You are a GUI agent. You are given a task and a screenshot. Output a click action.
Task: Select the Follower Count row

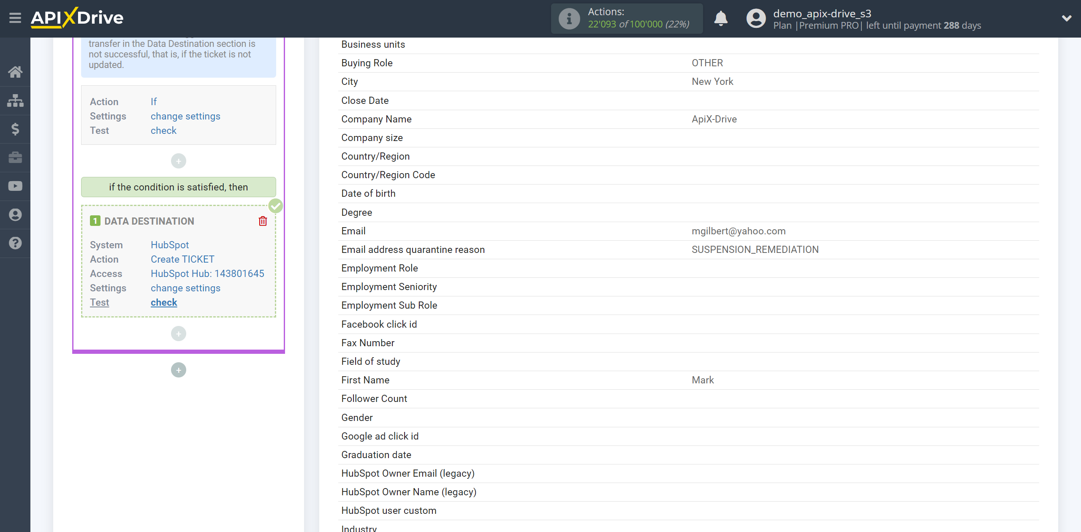688,399
